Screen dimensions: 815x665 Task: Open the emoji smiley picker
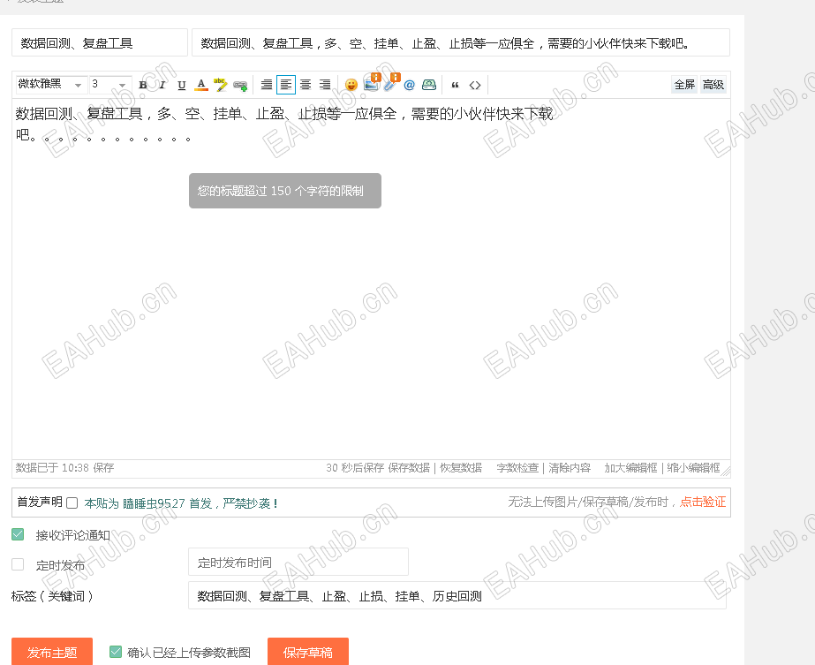(351, 85)
